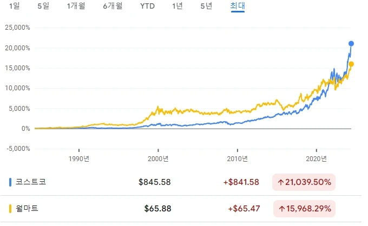Click the 2020년 axis label

click(x=317, y=159)
